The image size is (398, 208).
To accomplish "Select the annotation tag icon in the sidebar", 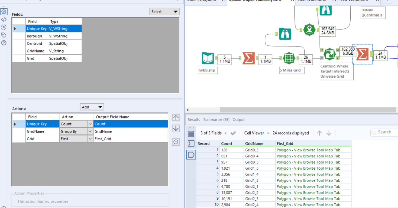I will (4, 35).
